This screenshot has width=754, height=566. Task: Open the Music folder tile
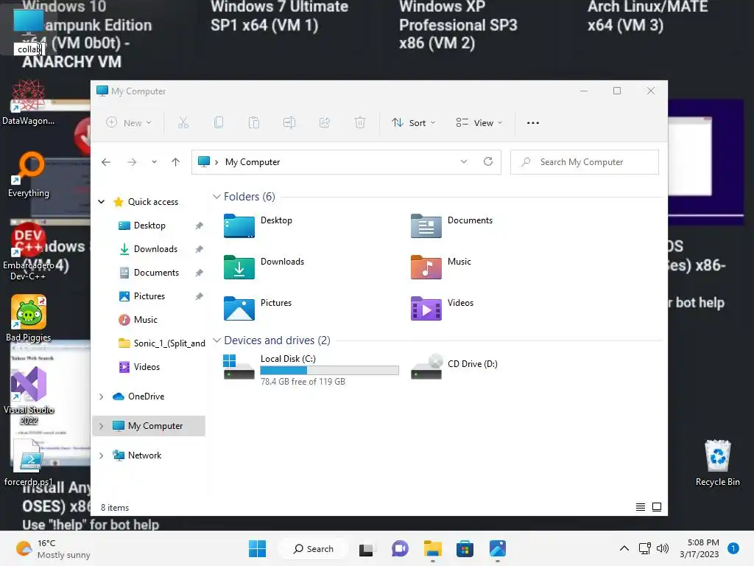[442, 267]
